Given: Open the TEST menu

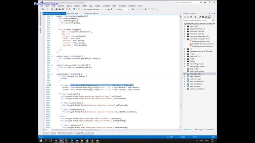Looking at the screenshot, I should [x=114, y=6].
